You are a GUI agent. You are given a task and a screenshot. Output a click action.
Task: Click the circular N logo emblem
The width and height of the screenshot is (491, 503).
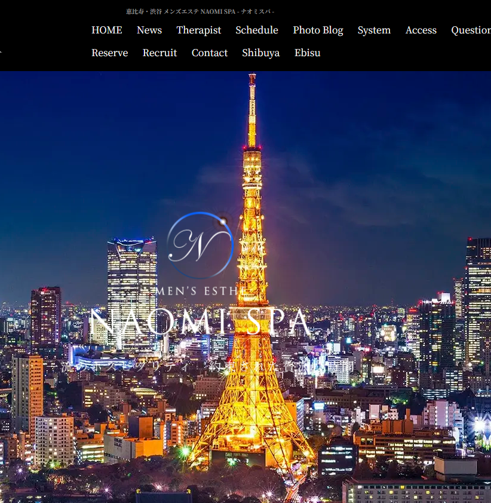point(200,245)
